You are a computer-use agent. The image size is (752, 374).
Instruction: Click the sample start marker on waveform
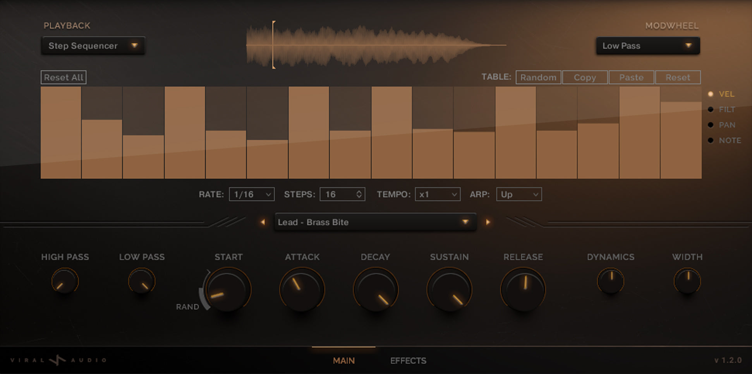tap(273, 45)
